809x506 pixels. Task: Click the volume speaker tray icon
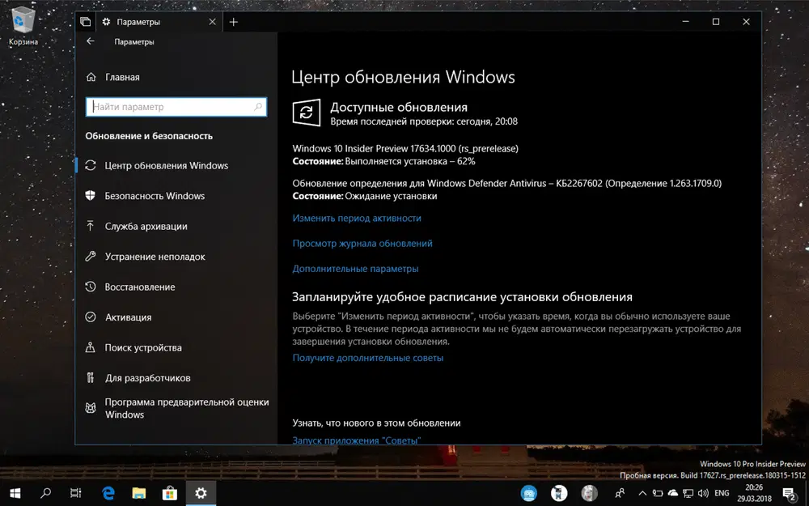click(703, 493)
